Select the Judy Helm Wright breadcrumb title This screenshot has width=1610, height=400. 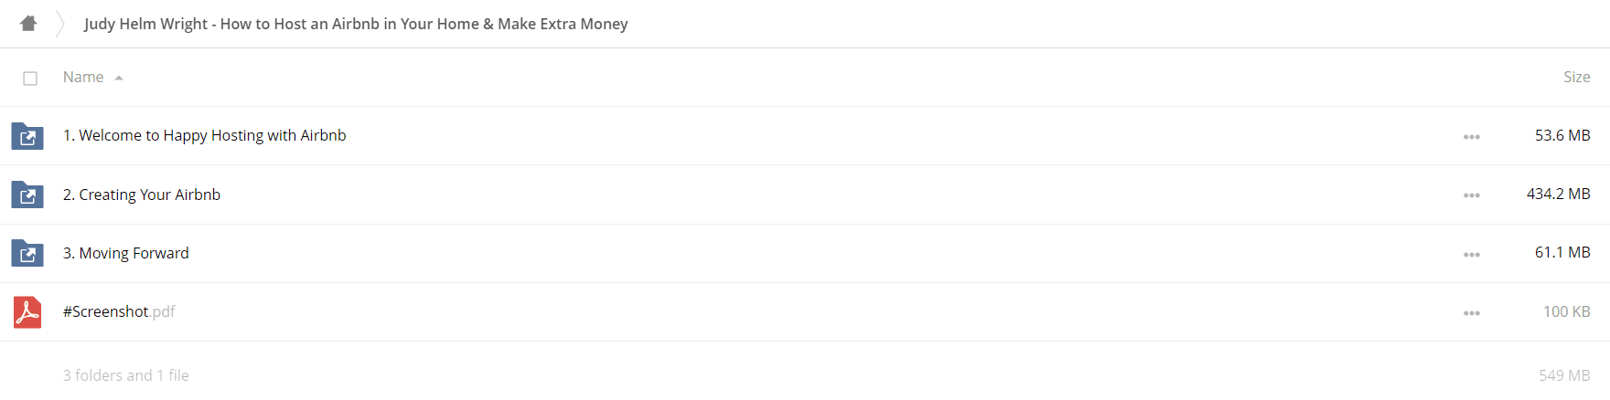[356, 24]
